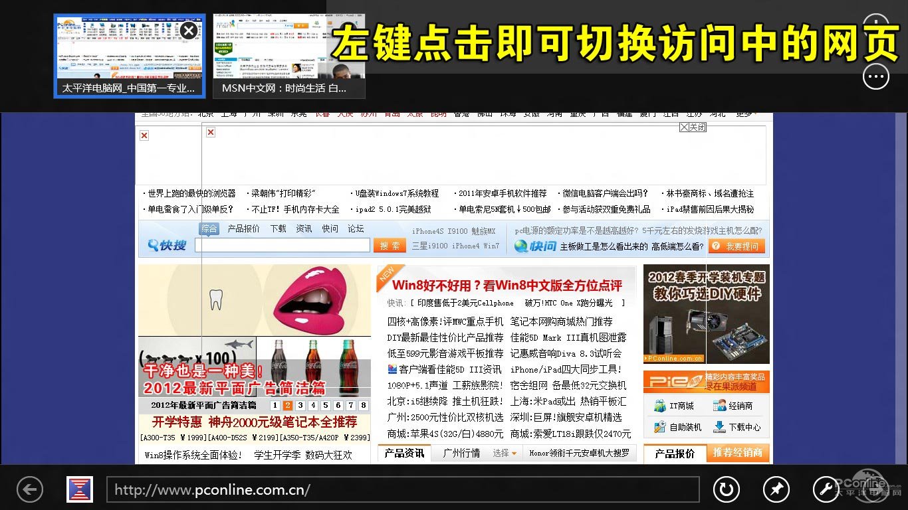This screenshot has width=908, height=510.
Task: Open the 微信电脑客户端会出吗 link
Action: click(x=605, y=193)
